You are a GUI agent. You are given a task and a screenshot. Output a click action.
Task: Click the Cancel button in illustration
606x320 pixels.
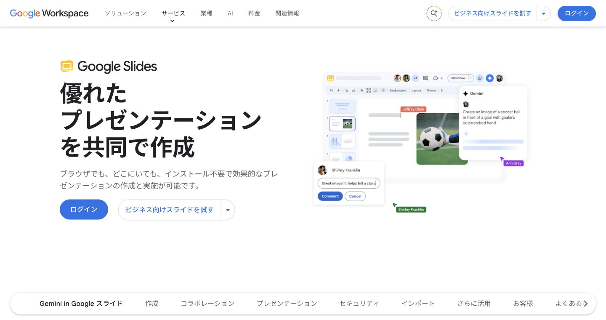click(x=355, y=196)
